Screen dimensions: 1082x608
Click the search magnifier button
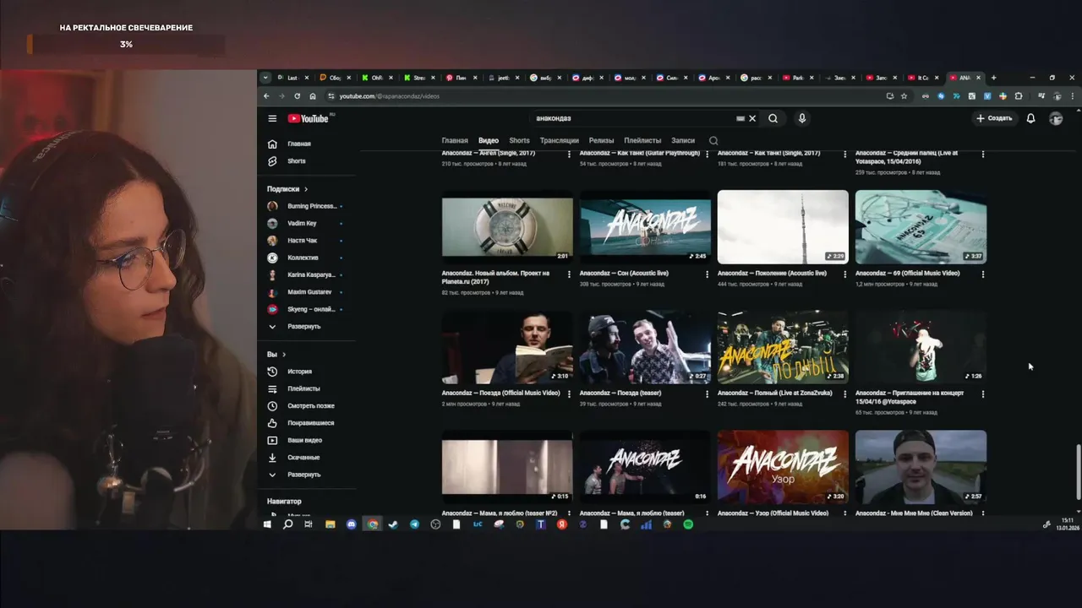point(773,118)
